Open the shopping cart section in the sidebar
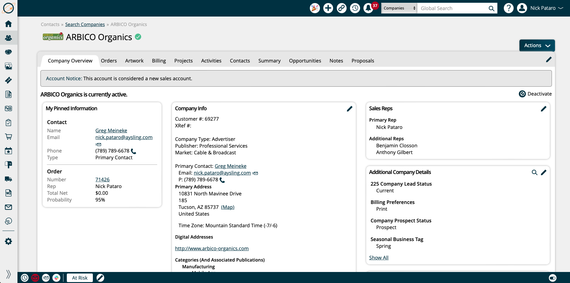 (8, 136)
